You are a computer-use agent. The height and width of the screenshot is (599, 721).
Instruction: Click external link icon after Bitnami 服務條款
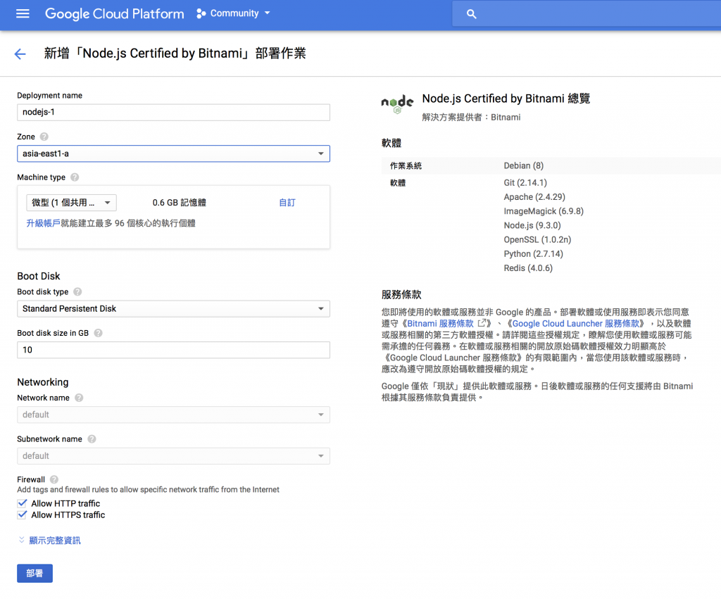[x=482, y=323]
